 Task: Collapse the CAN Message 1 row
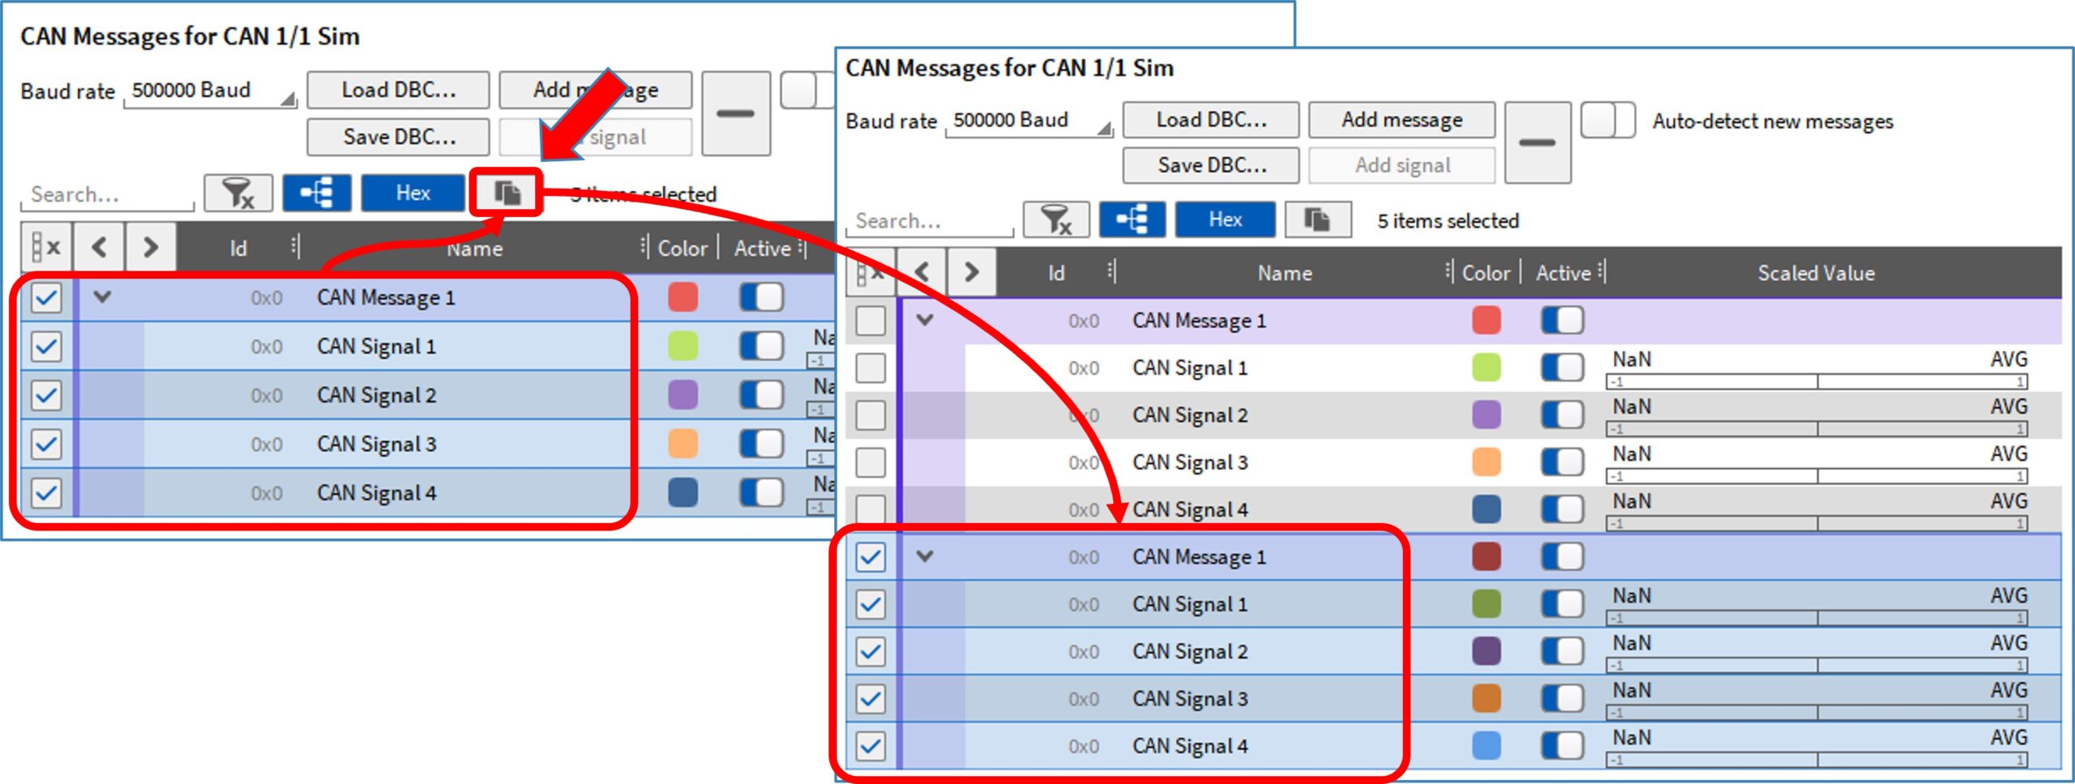tap(924, 320)
